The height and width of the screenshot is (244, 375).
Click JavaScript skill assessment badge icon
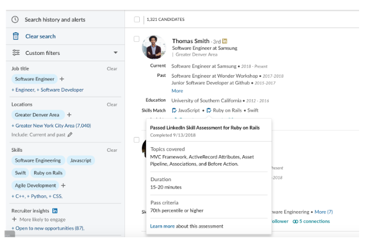[x=174, y=110]
